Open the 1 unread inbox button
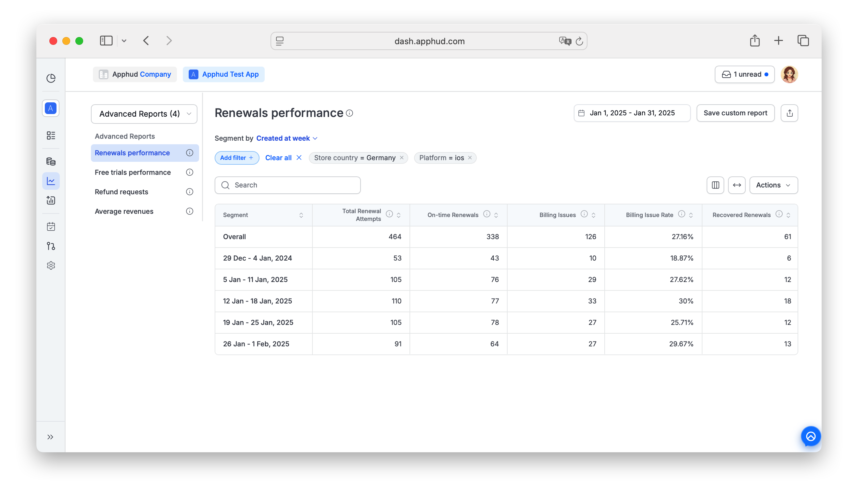This screenshot has height=501, width=858. (x=744, y=74)
